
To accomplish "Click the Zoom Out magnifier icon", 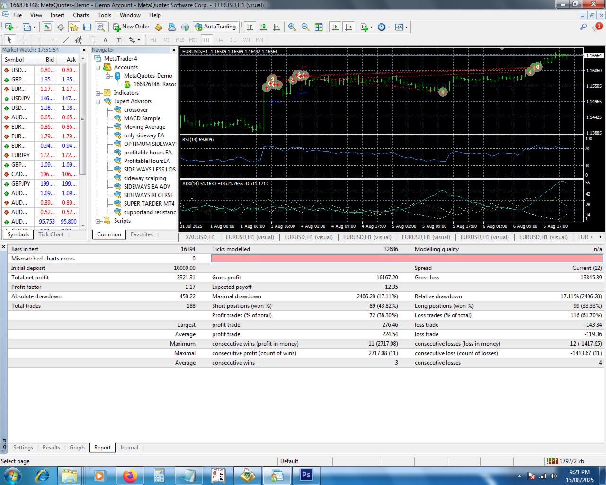I will coord(305,27).
